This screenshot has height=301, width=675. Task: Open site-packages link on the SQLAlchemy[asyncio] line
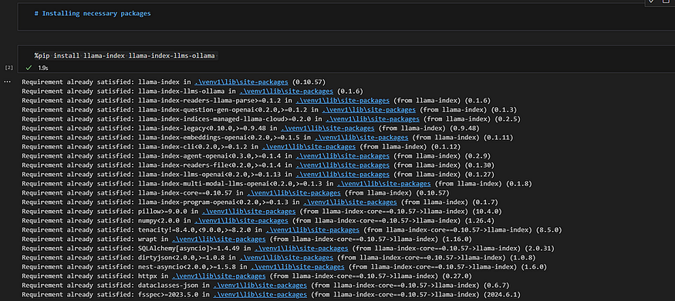click(x=301, y=249)
